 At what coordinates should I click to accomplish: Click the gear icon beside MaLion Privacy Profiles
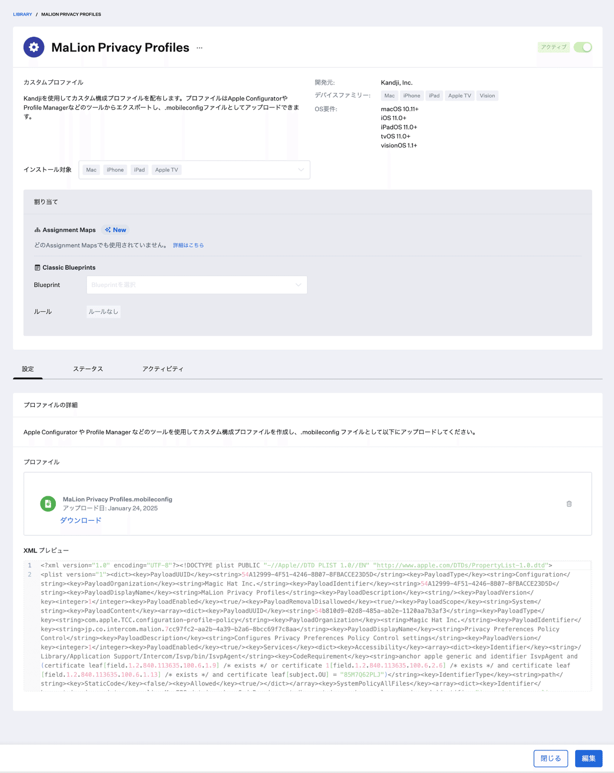pos(34,47)
